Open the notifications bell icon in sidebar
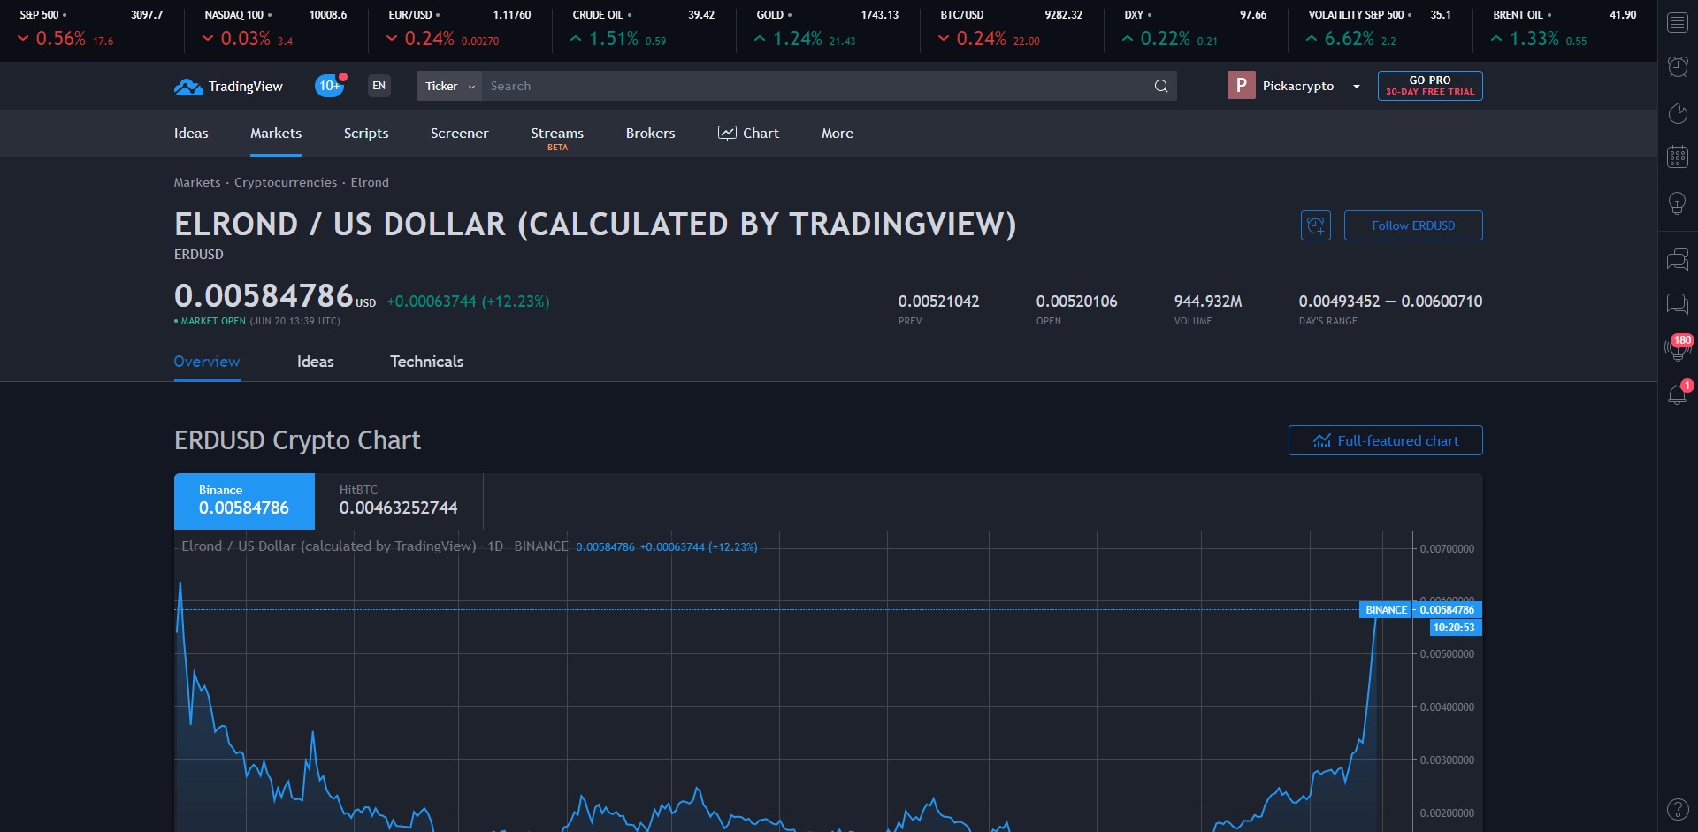This screenshot has width=1698, height=832. tap(1678, 393)
